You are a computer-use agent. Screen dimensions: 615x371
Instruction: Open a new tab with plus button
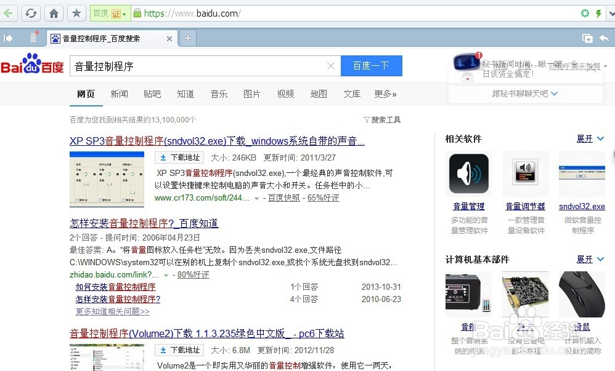click(x=188, y=38)
